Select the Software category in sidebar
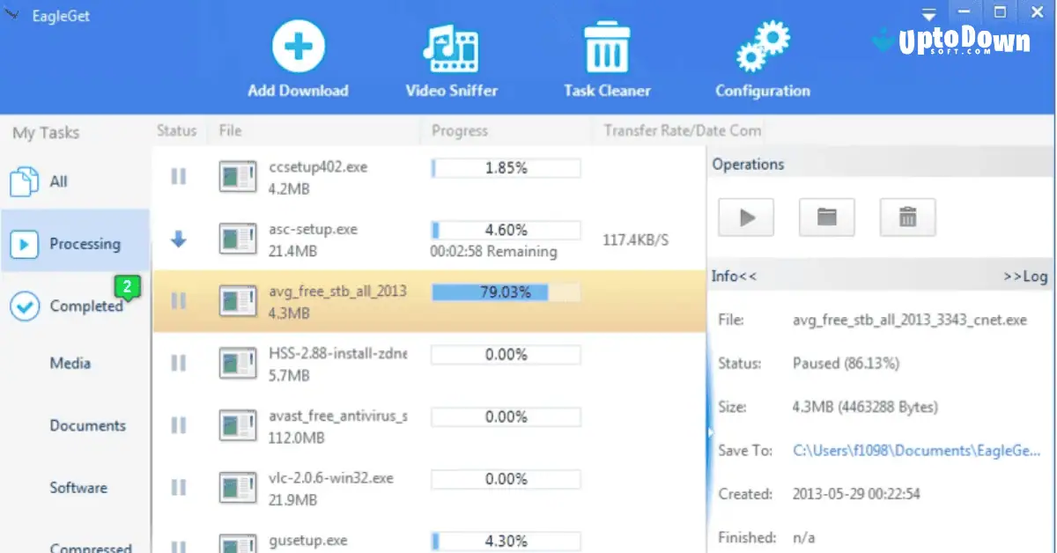 [78, 487]
